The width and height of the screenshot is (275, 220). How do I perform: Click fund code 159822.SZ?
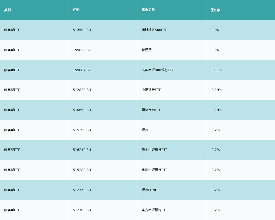(x=82, y=50)
